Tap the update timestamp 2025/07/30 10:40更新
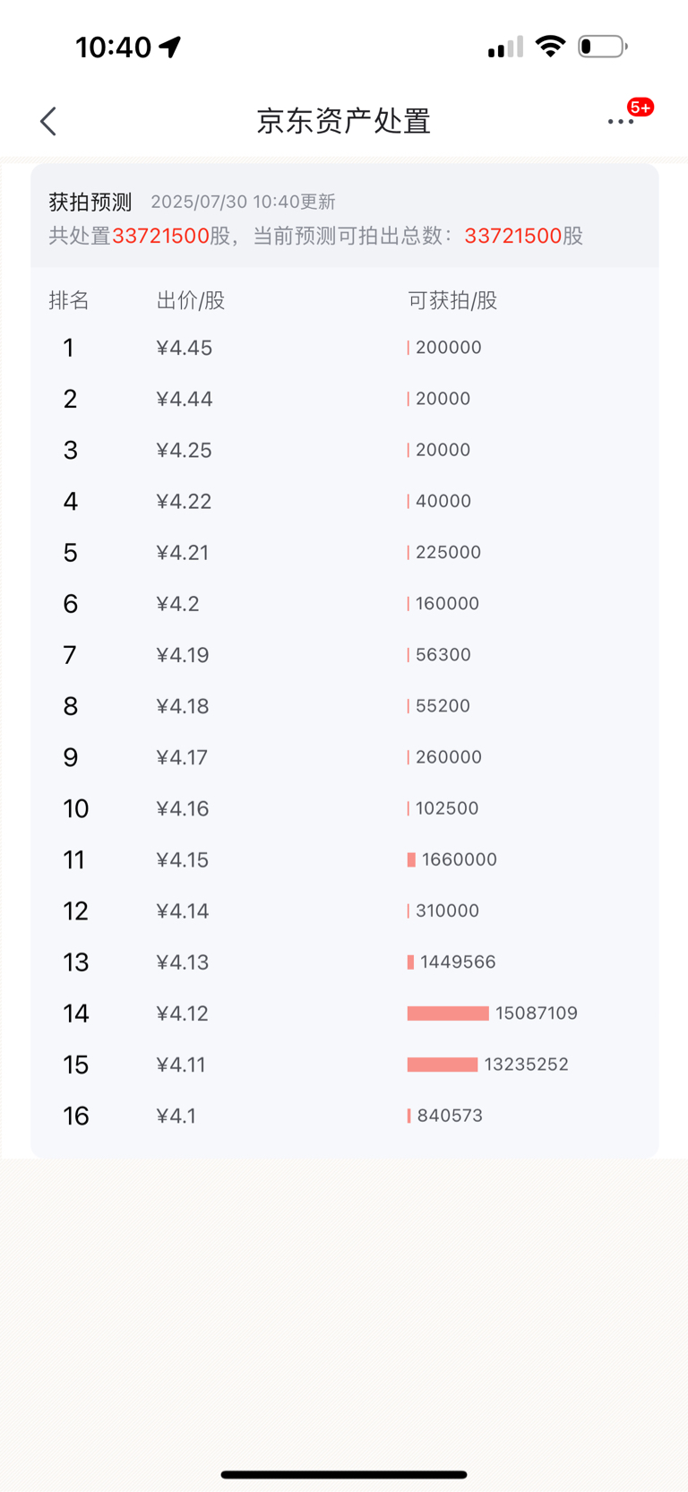The image size is (688, 1492). (x=243, y=202)
